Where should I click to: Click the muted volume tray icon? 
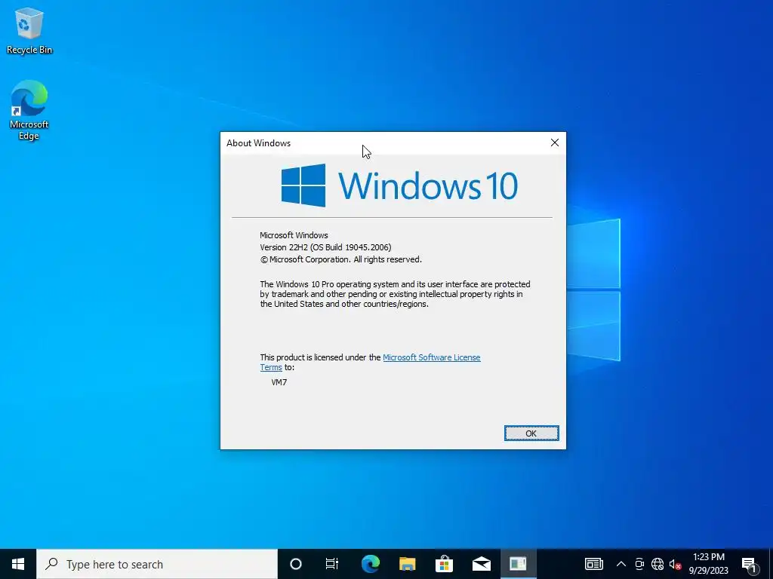[x=675, y=564]
